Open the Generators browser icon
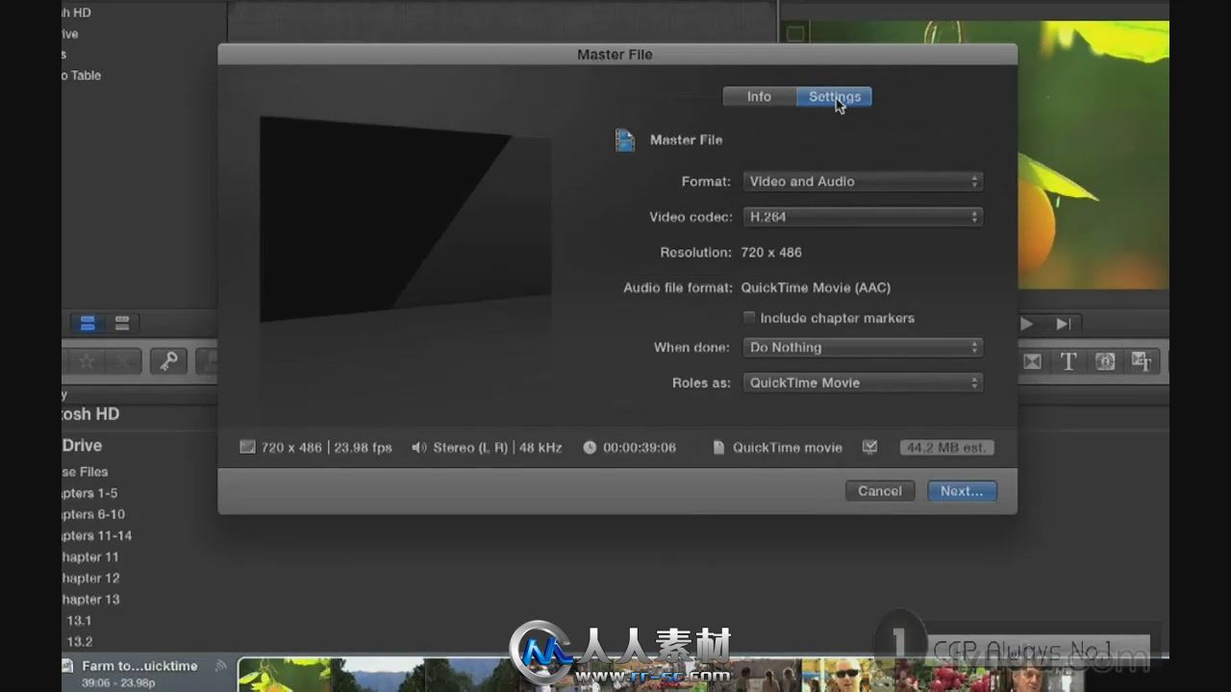The width and height of the screenshot is (1231, 692). pyautogui.click(x=1105, y=361)
